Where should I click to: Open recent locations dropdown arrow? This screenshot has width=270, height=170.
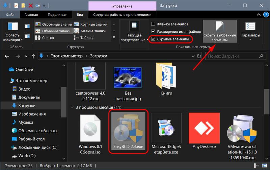(26, 56)
